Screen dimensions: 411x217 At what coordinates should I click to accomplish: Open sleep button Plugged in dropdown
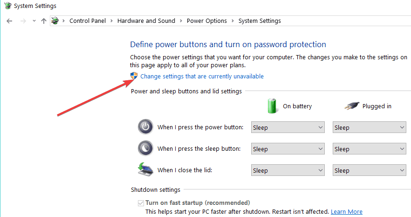pyautogui.click(x=370, y=149)
